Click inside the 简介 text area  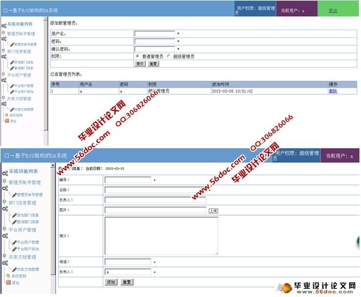point(161,236)
